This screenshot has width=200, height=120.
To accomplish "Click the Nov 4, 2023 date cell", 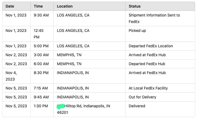I will 11,76.
